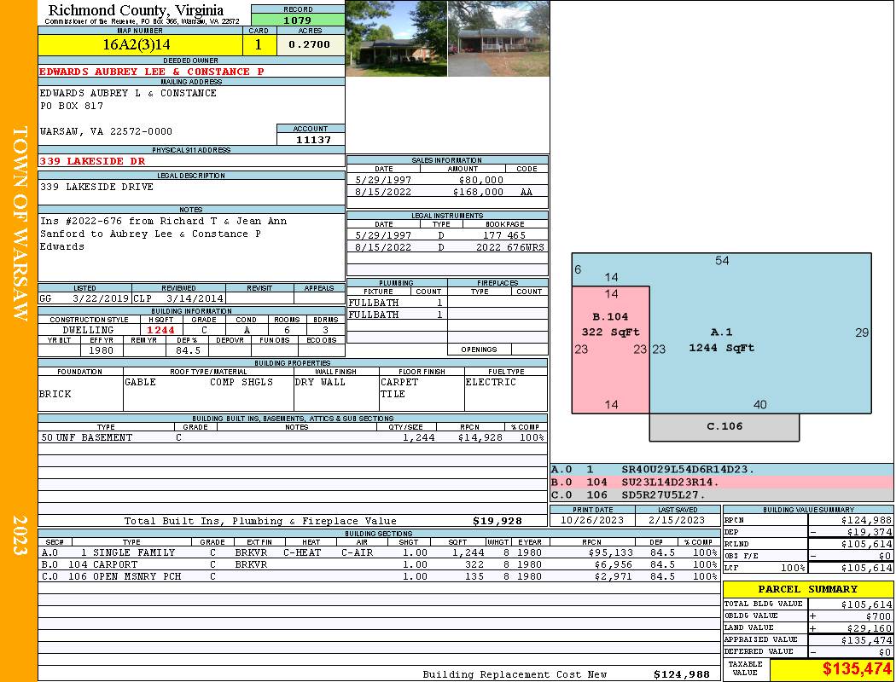Click the 106 OPEN MSNRY PCH row

(x=380, y=576)
